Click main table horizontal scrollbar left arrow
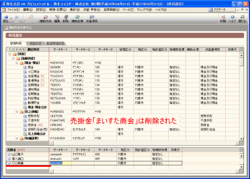This screenshot has width=250, height=179. click(x=51, y=143)
